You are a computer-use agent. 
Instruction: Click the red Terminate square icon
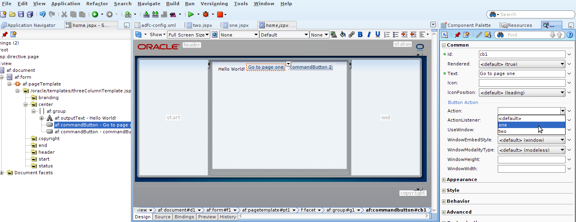click(220, 14)
